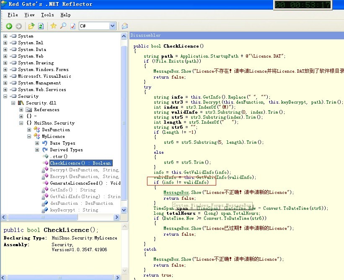This screenshot has width=344, height=280.
Task: Click the info panel scroll down arrow
Action: coord(124,270)
